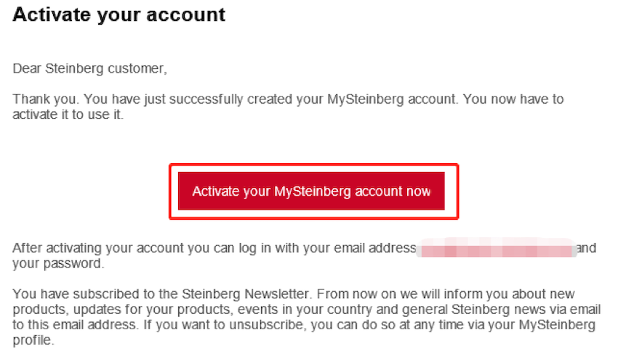Click "your email address" before the blurred text

pos(368,249)
